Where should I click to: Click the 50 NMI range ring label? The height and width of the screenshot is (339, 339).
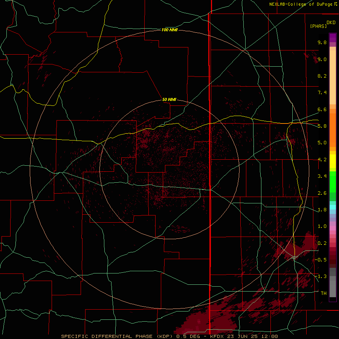click(x=169, y=99)
